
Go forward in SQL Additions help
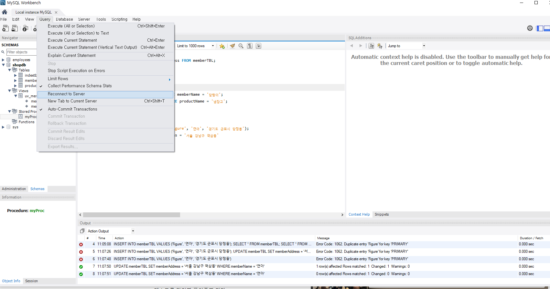pyautogui.click(x=361, y=46)
